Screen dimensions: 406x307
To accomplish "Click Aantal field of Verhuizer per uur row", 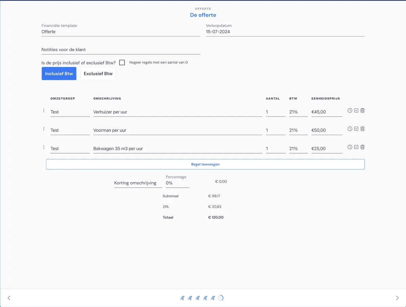I will coord(276,112).
